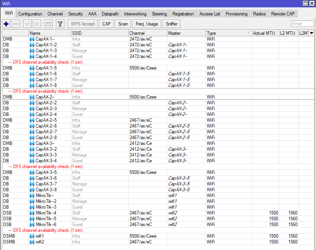Click the 5500/ax/Ceee channel of wifi1
316x250 pixels.
[x=143, y=236]
